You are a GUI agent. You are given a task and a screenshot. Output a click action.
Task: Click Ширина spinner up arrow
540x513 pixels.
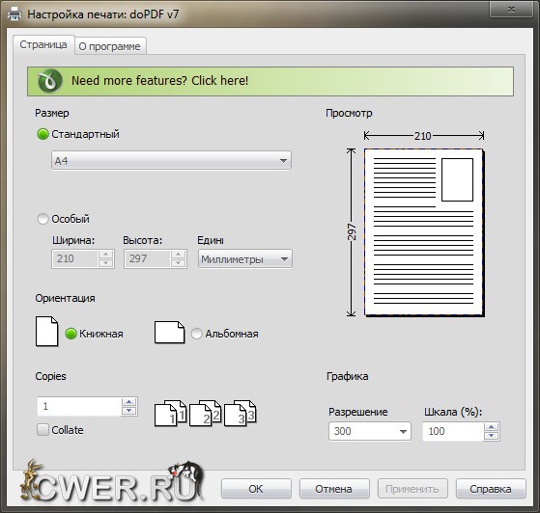click(x=105, y=255)
